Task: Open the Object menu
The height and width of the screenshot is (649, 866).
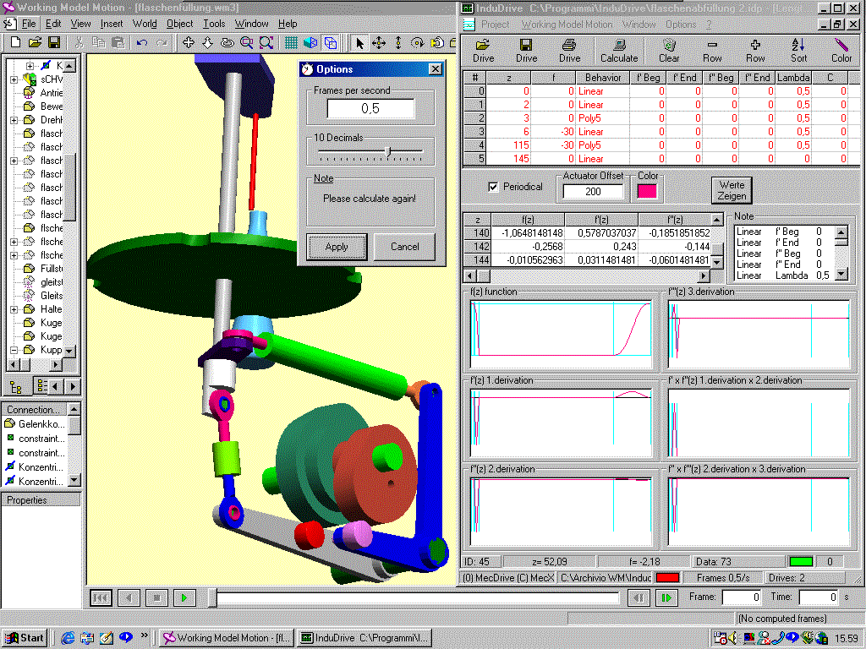Action: pos(180,24)
